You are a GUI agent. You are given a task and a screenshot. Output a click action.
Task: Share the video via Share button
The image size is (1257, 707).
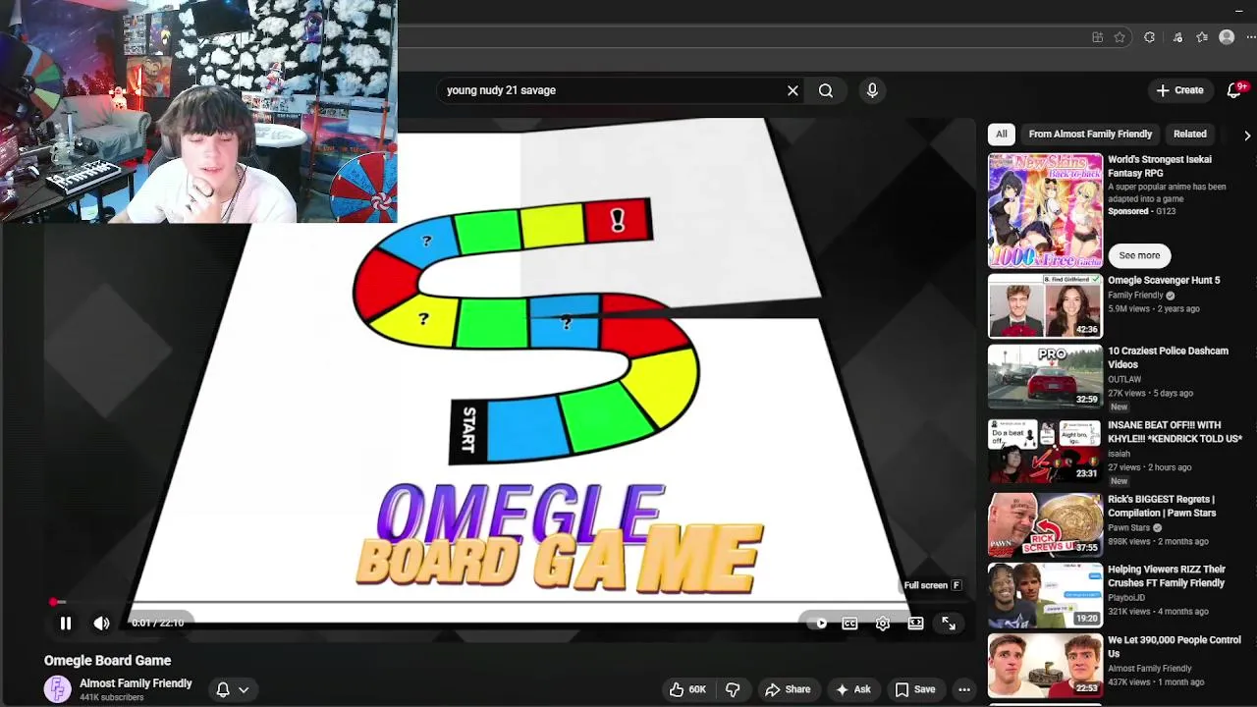[x=788, y=689]
